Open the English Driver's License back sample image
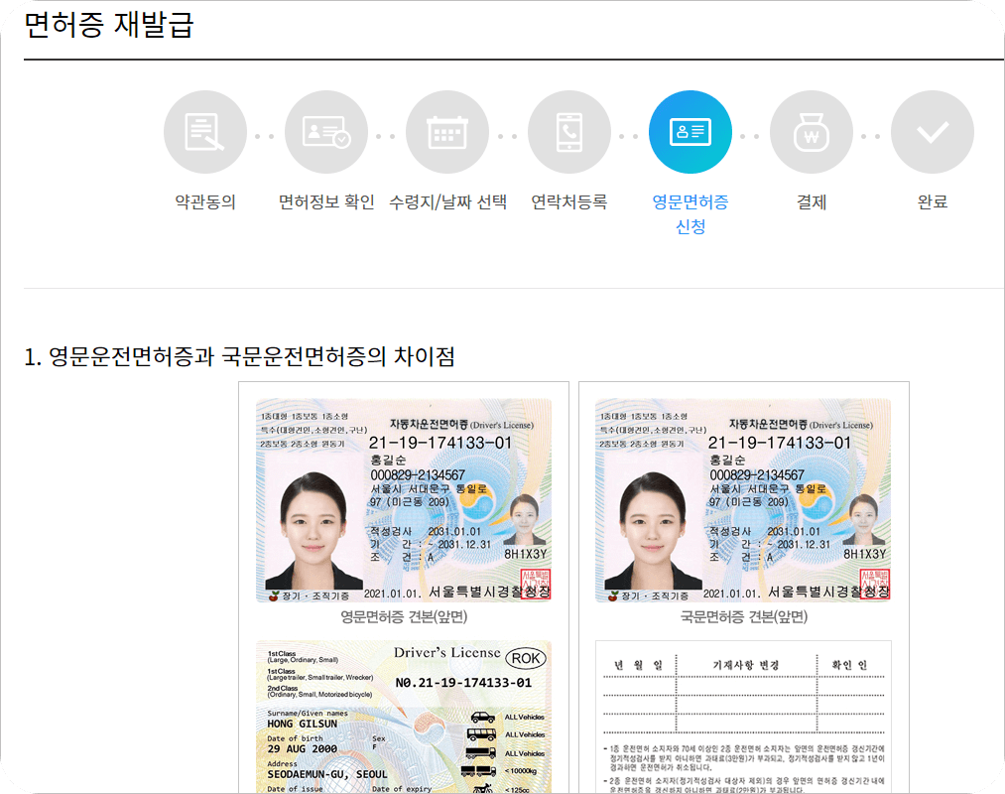The width and height of the screenshot is (1005, 794). pos(404,717)
